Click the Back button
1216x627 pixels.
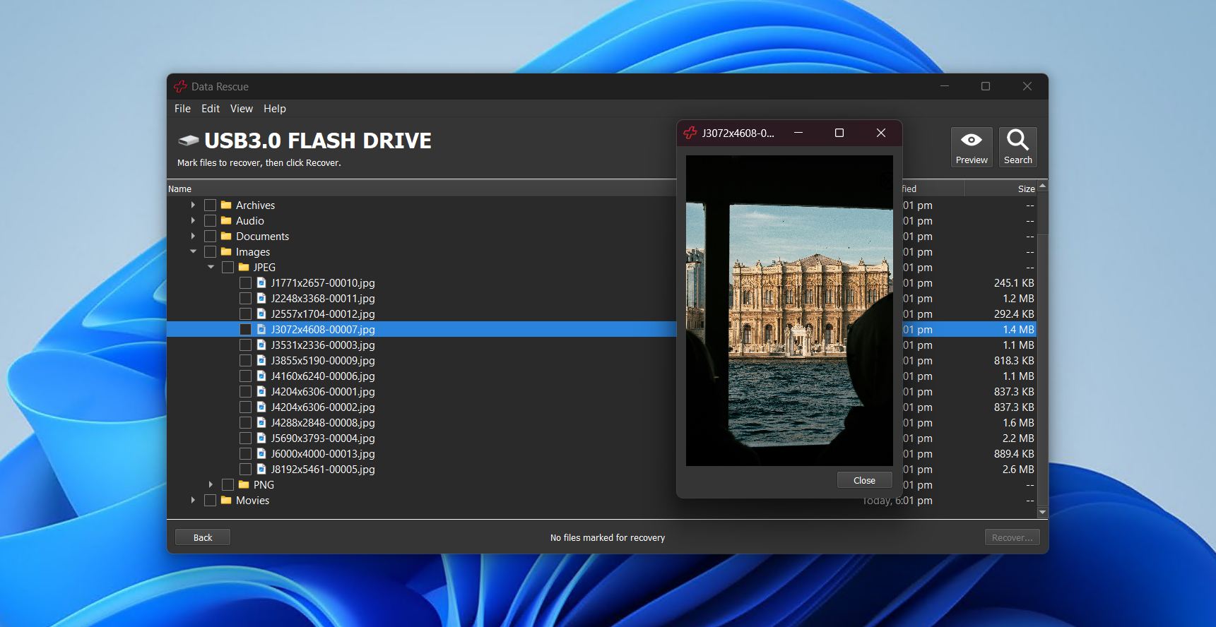click(x=203, y=537)
